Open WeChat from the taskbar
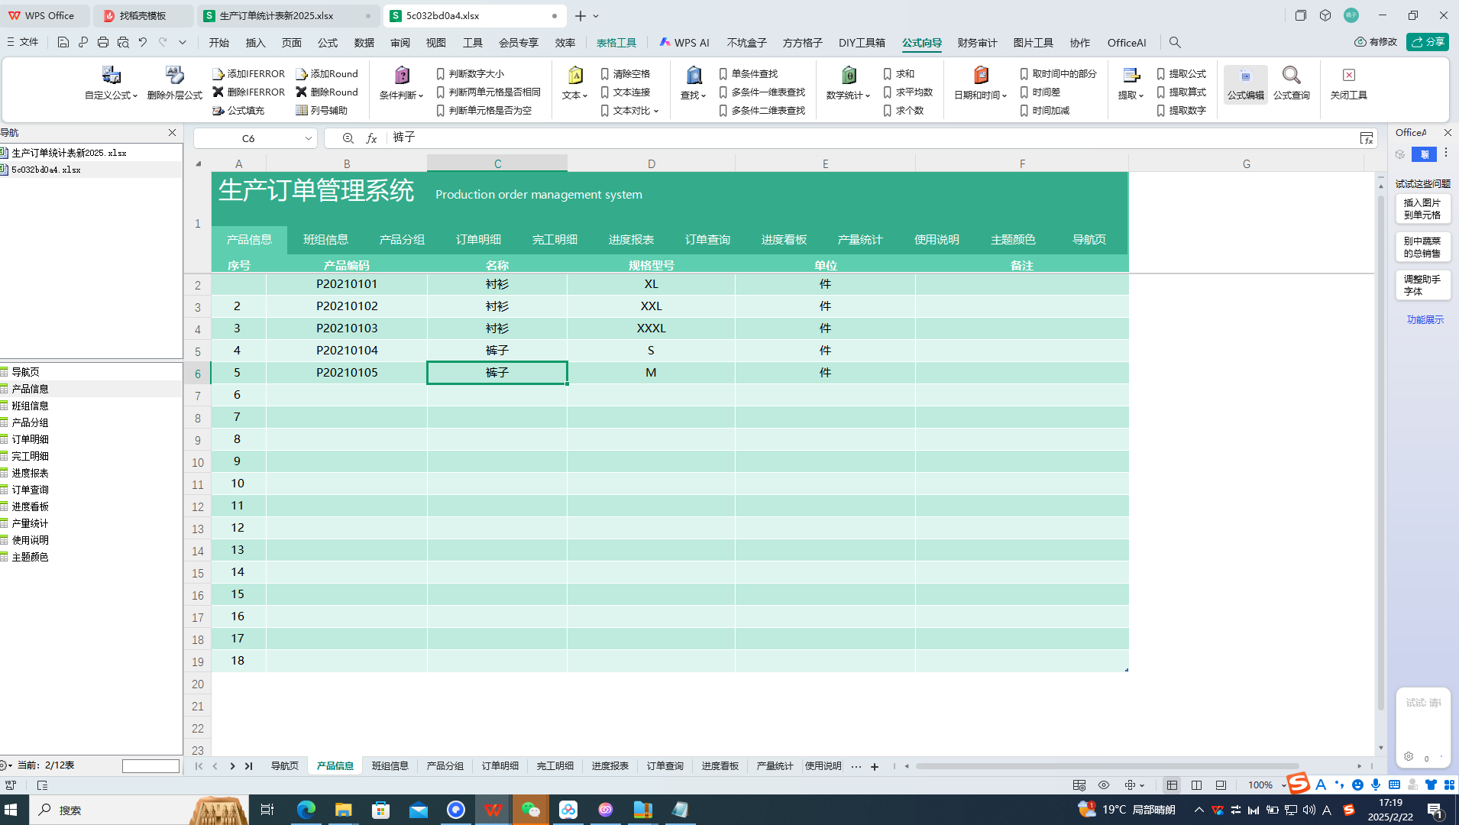 click(x=531, y=810)
